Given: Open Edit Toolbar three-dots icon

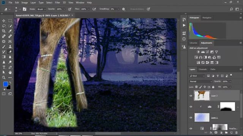Looking at the screenshot, I should click(10, 77).
